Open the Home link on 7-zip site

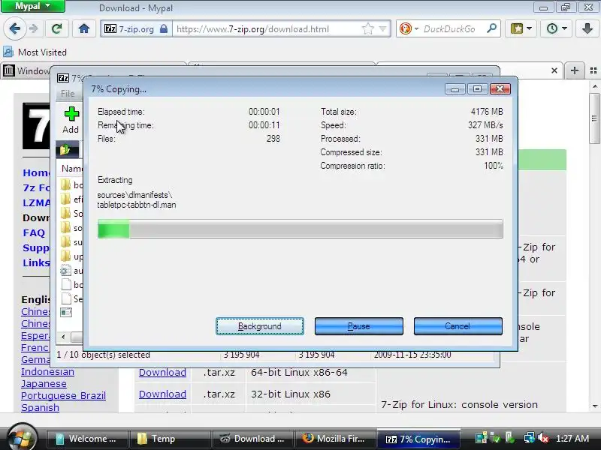click(x=36, y=173)
